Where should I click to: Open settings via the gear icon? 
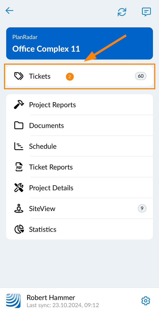click(146, 301)
